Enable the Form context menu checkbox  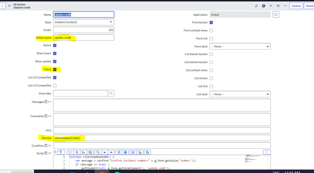tap(211, 30)
